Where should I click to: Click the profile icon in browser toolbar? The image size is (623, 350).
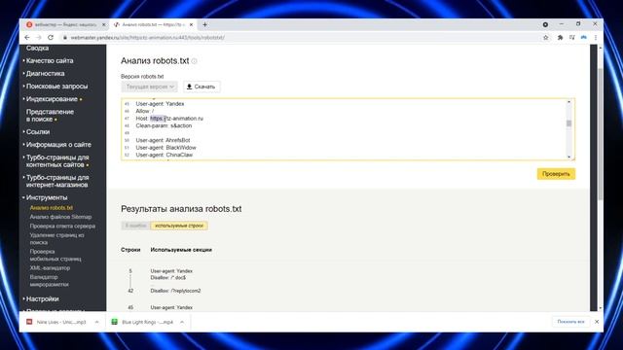click(x=584, y=37)
